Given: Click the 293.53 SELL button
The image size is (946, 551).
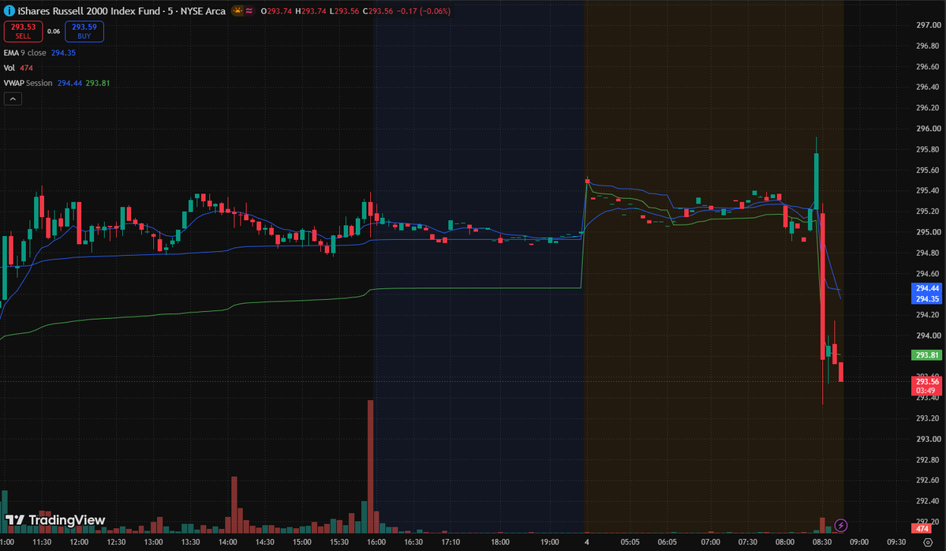Looking at the screenshot, I should coord(23,32).
